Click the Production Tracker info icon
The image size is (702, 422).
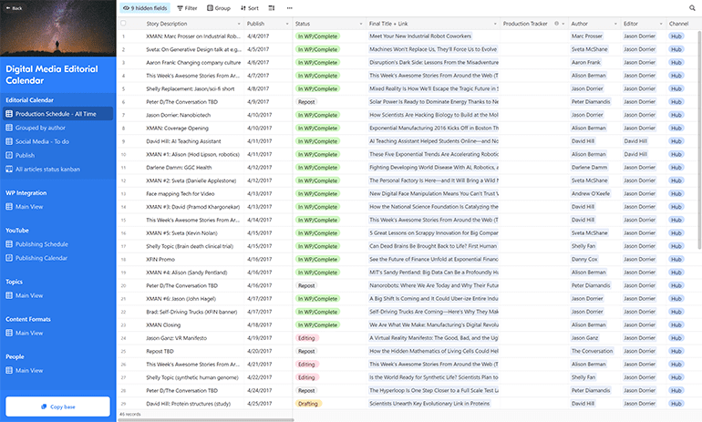pos(556,23)
